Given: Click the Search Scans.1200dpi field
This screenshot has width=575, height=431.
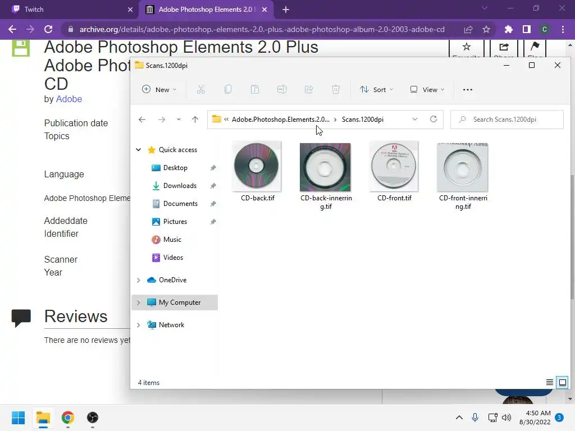Looking at the screenshot, I should pos(507,120).
